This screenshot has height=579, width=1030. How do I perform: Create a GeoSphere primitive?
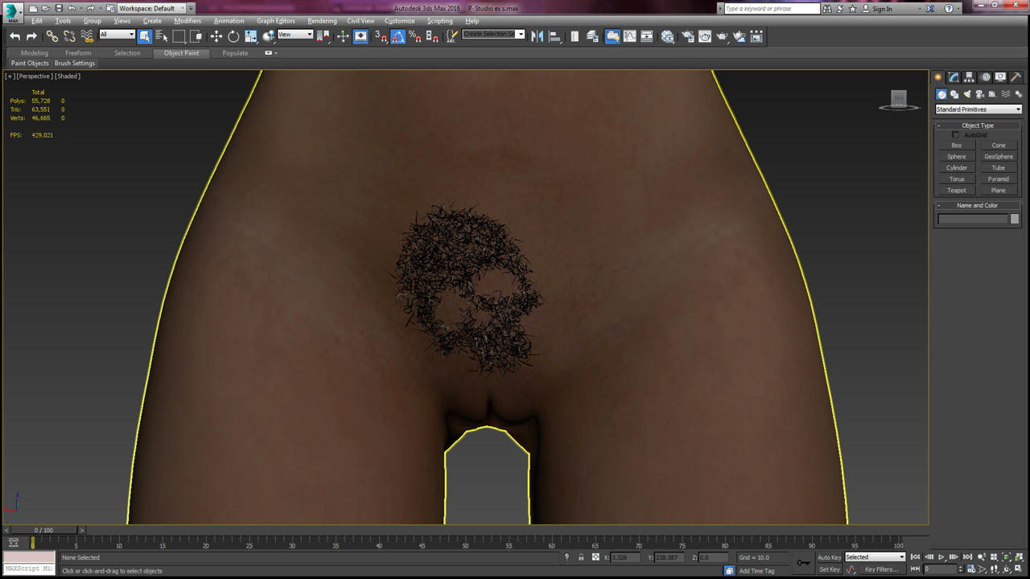coord(999,157)
